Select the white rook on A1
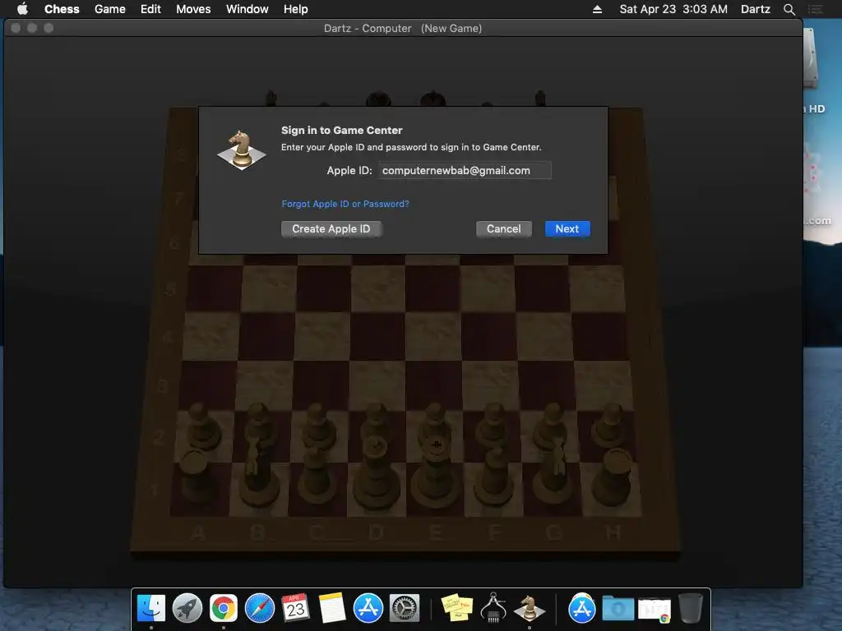 click(x=196, y=477)
